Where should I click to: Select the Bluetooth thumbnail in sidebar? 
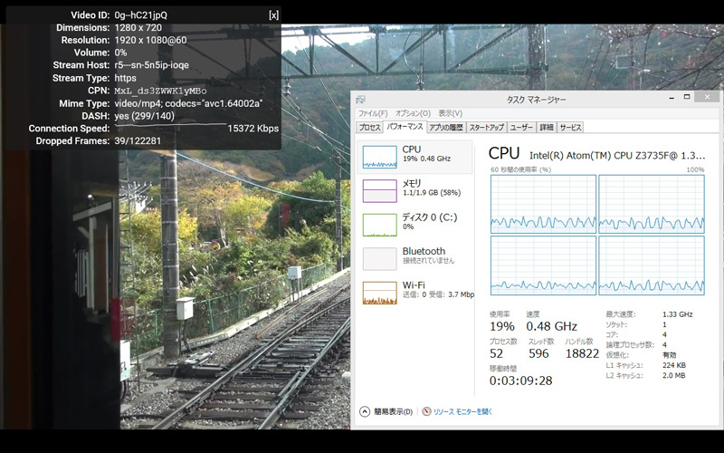(x=379, y=259)
